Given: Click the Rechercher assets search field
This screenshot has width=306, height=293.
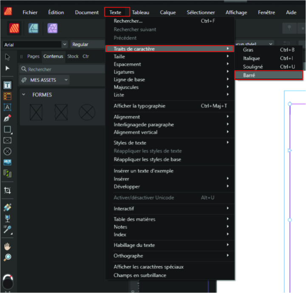Looking at the screenshot, I should [62, 69].
